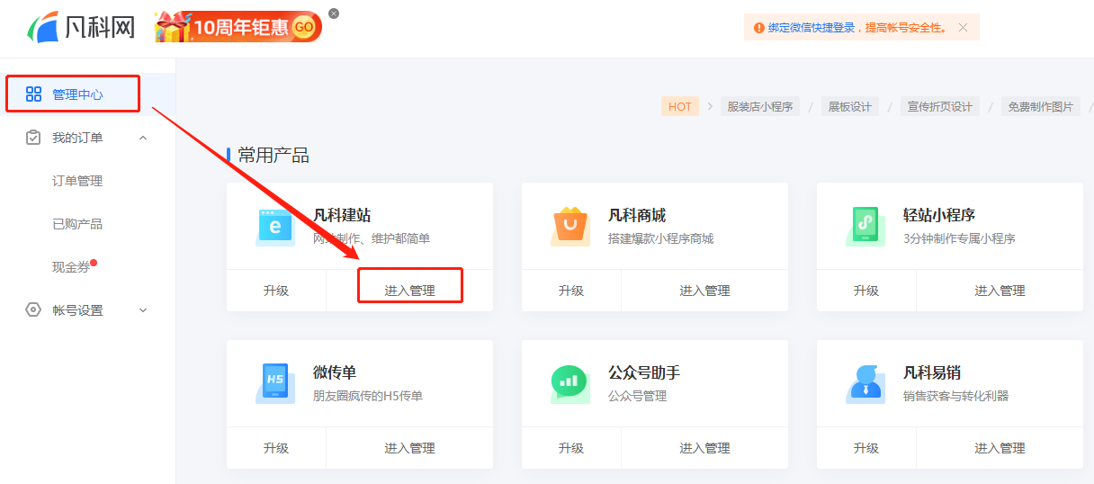Click the 轻站小程序 product title

(939, 216)
